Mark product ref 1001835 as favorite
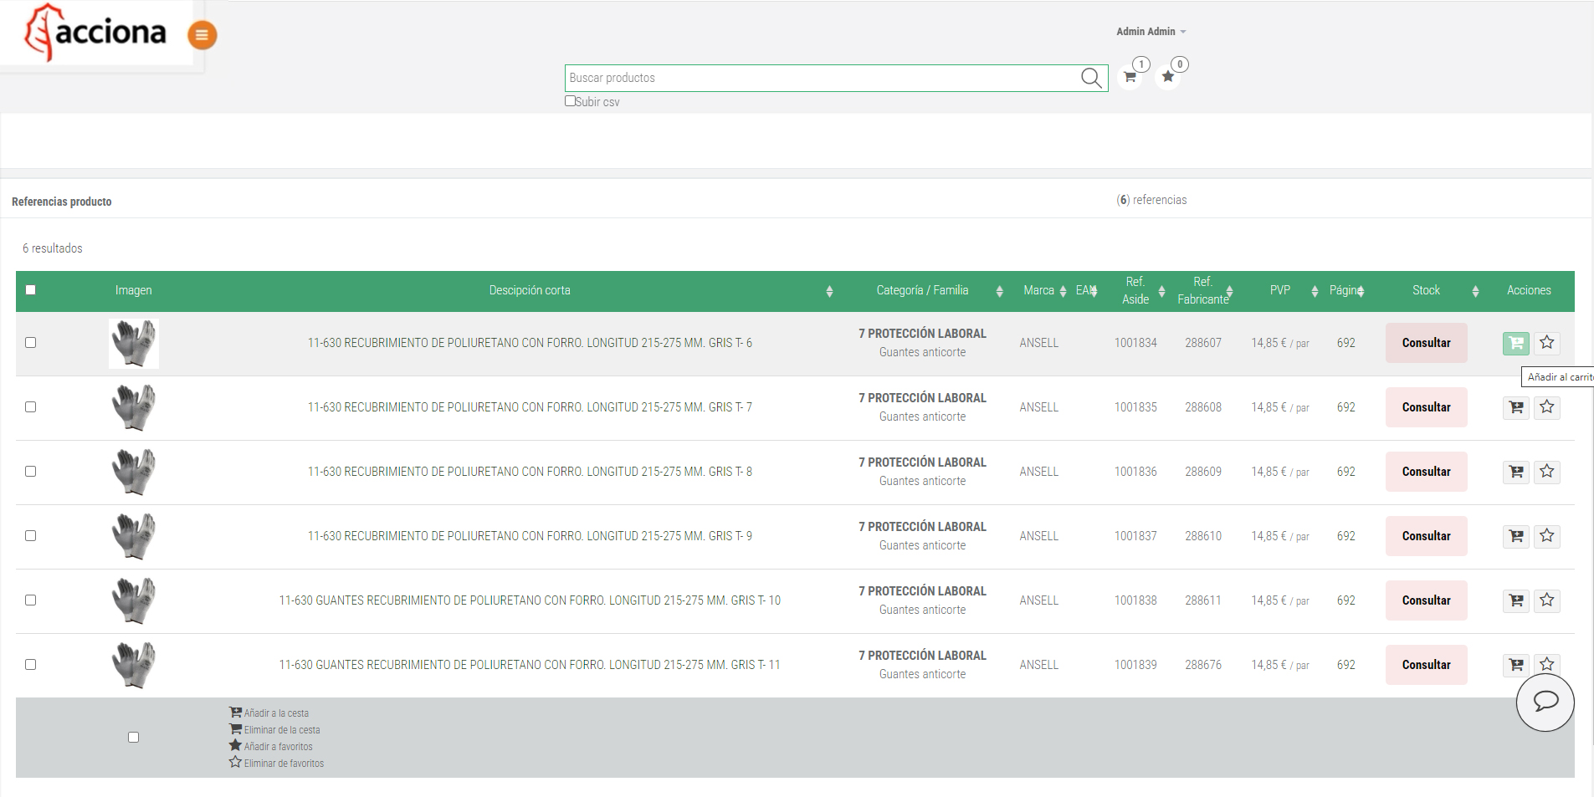Viewport: 1594px width, 797px height. (1546, 407)
